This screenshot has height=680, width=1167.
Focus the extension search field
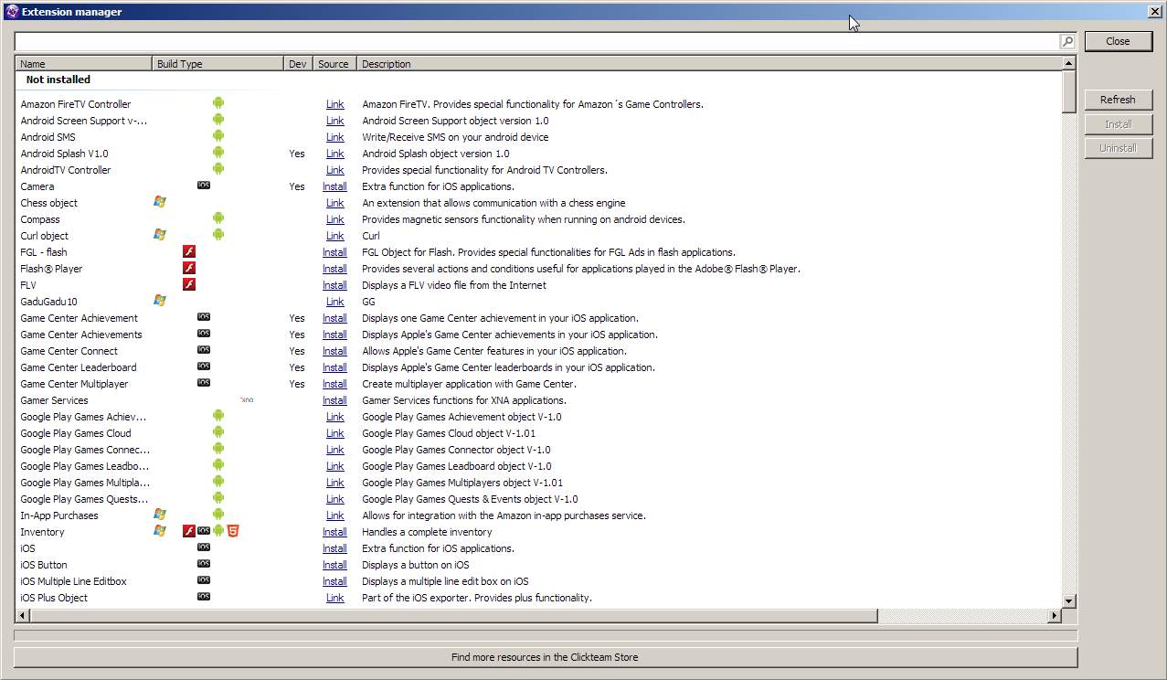coord(537,41)
